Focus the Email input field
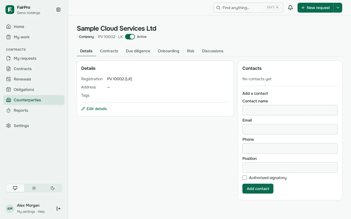Screen dimensions: 351x219 coord(290,129)
